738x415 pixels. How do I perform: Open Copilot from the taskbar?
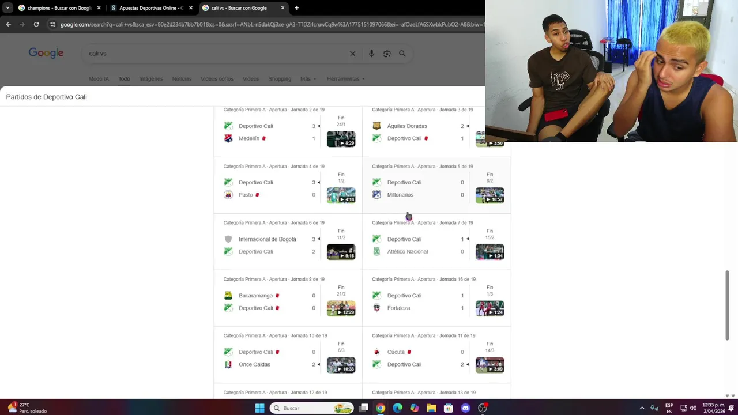click(415, 408)
